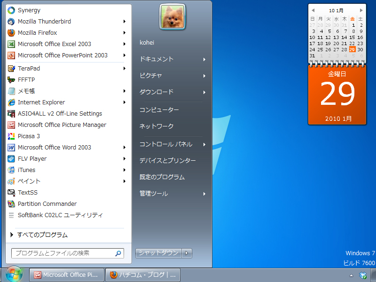
Task: Click the Dropbox tray icon
Action: click(363, 275)
